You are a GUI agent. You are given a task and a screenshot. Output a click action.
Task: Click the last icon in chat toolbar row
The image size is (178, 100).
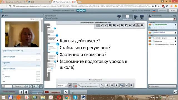[x=41, y=86]
